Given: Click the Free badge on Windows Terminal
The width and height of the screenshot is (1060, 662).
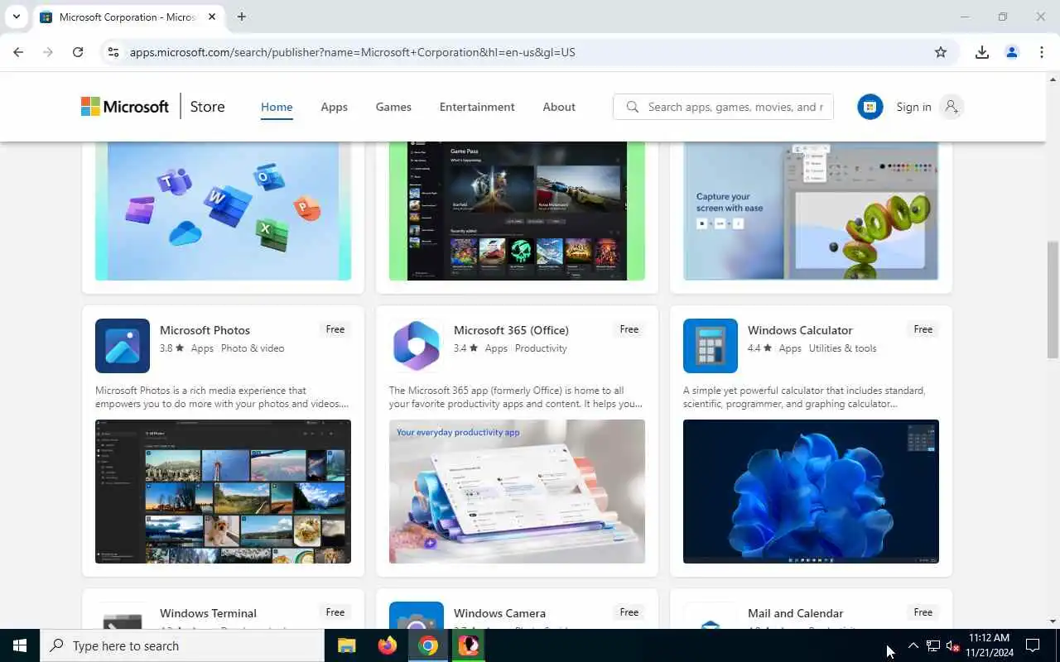Looking at the screenshot, I should [x=335, y=612].
